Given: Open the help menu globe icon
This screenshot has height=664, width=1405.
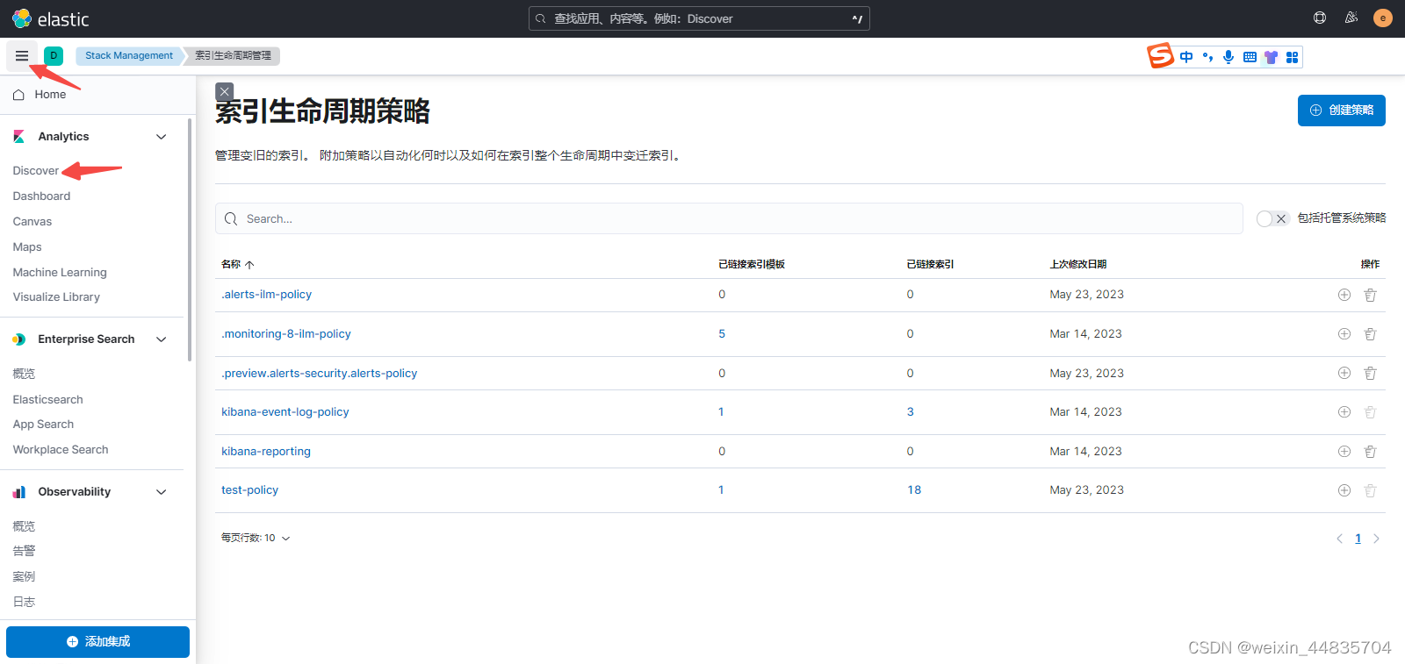Looking at the screenshot, I should click(x=1320, y=18).
